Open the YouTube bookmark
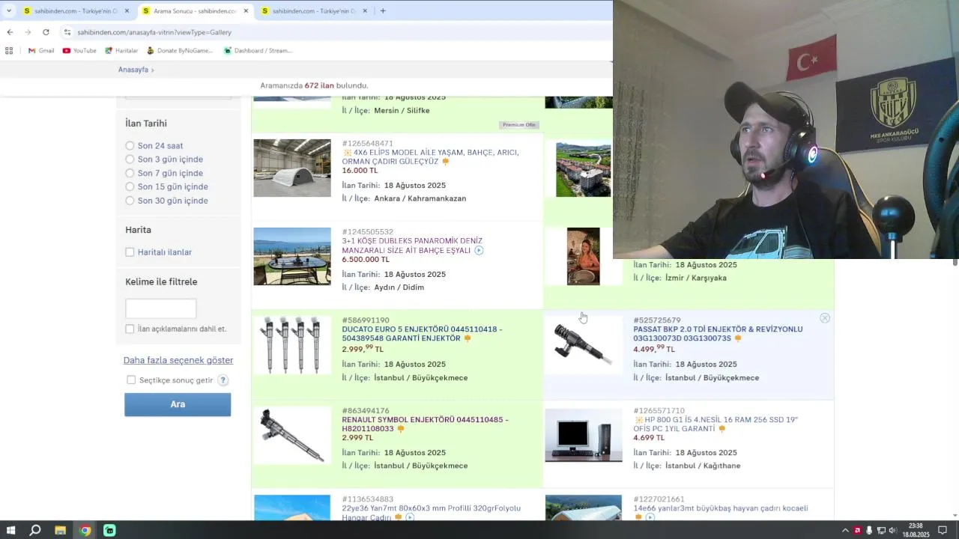 (79, 51)
